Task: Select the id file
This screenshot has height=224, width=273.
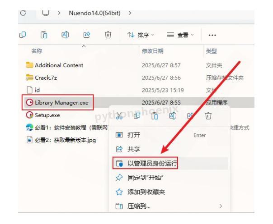Action: click(x=37, y=90)
